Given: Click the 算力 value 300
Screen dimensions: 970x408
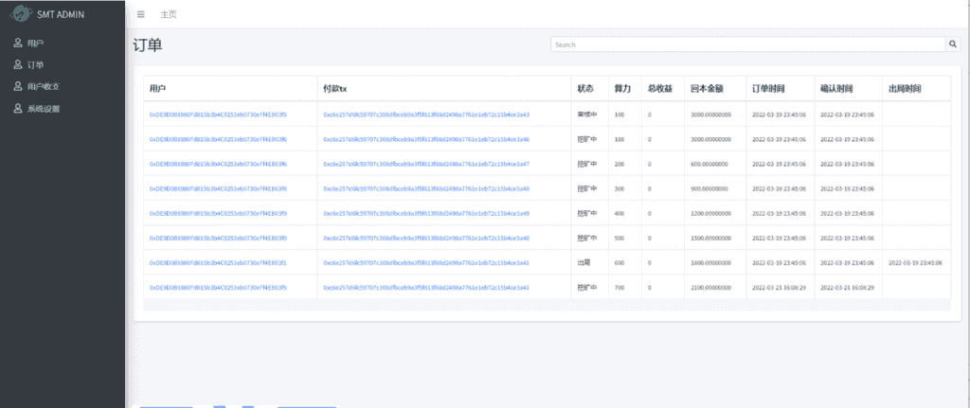Looking at the screenshot, I should [x=620, y=188].
